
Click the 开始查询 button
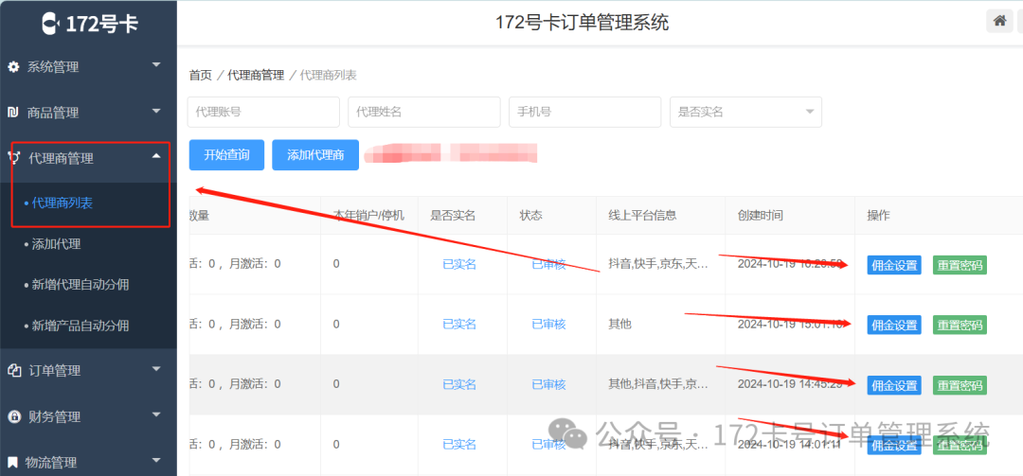tap(226, 154)
